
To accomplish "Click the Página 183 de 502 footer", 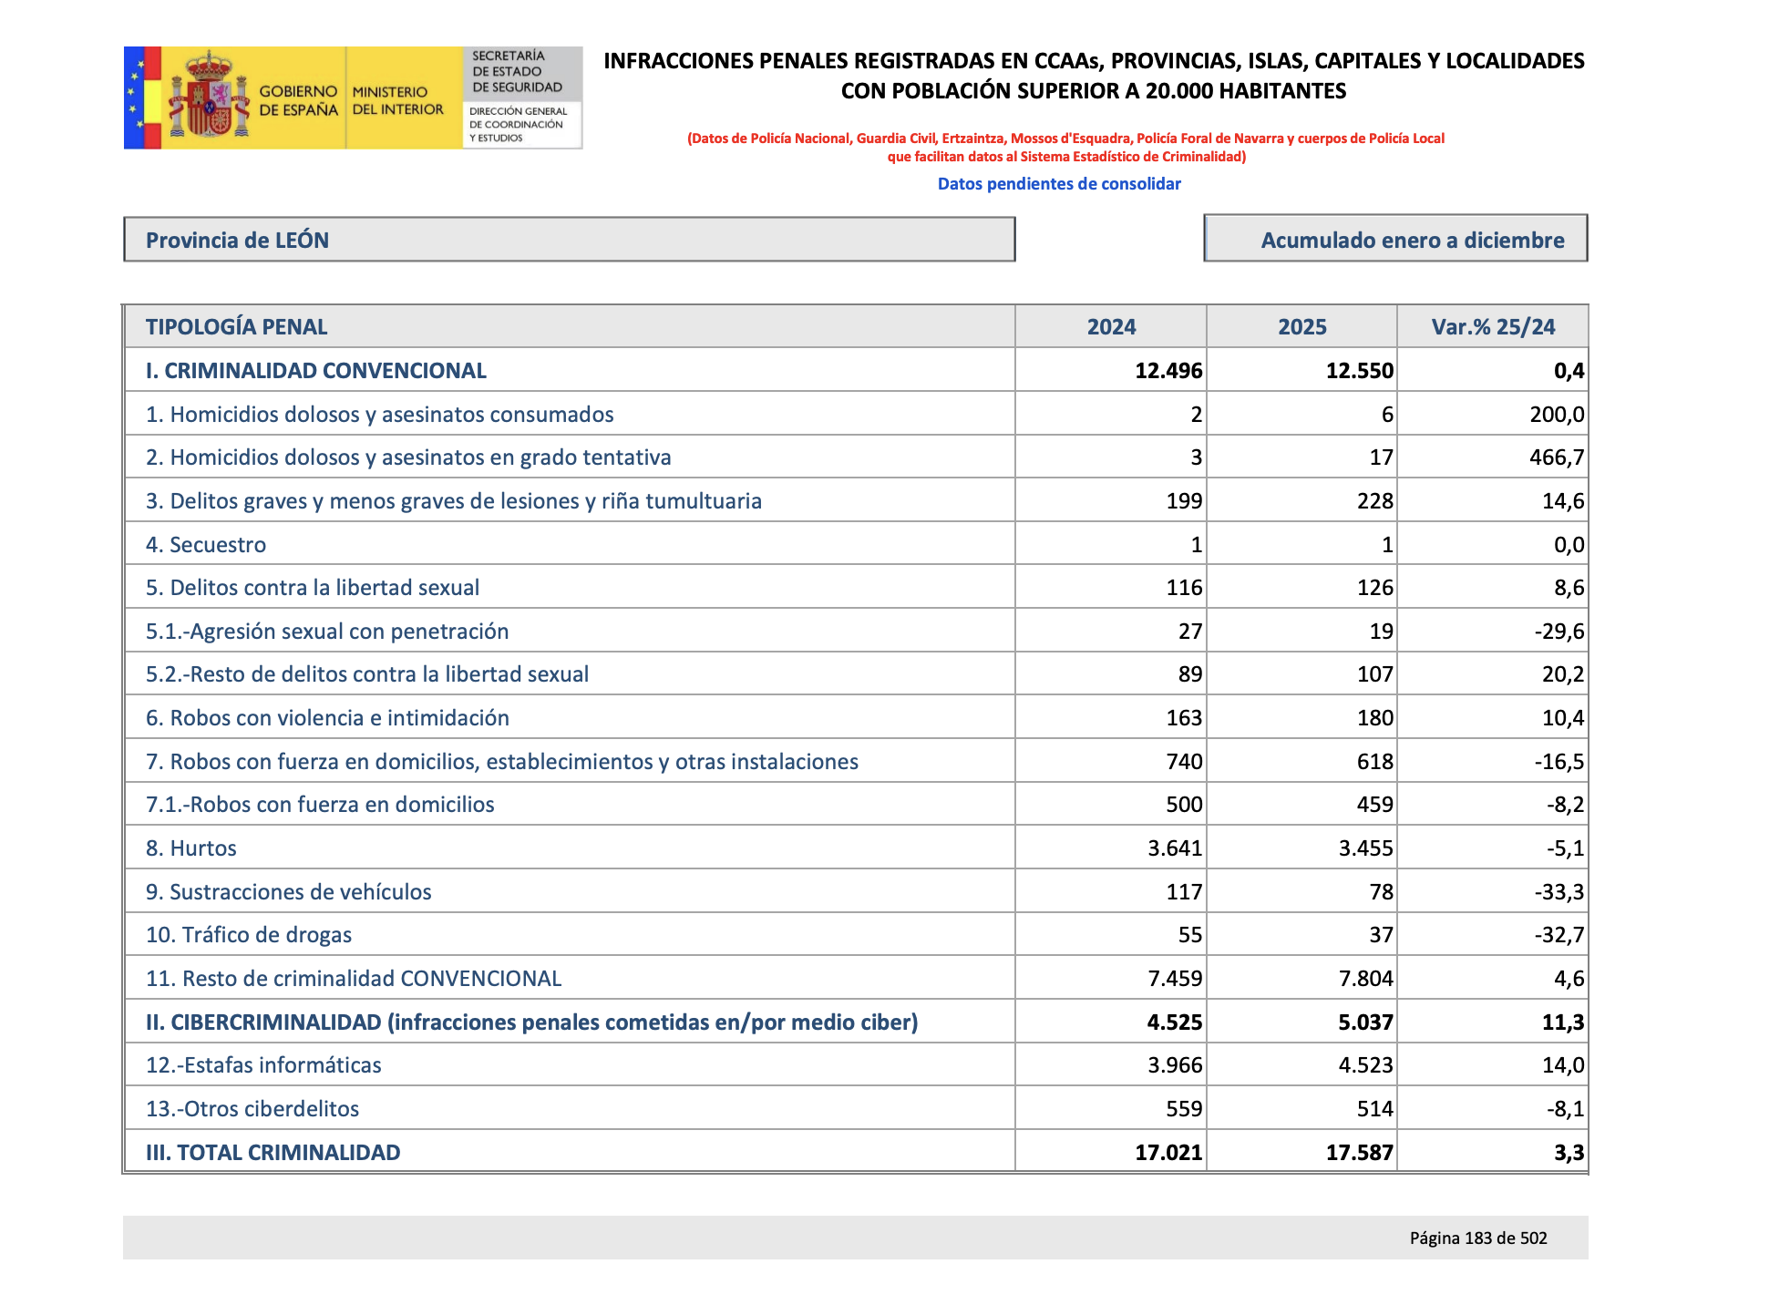I will pos(1478,1238).
